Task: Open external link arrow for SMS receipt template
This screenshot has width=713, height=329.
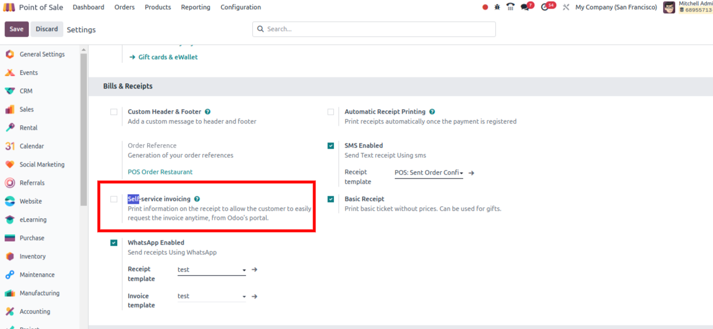Action: pos(472,173)
